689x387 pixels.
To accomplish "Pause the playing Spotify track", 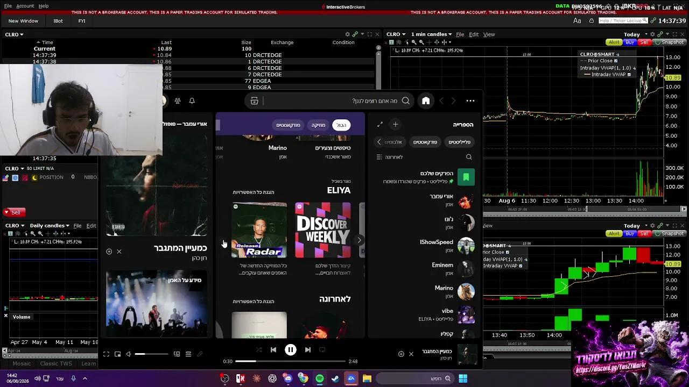I will tap(291, 350).
